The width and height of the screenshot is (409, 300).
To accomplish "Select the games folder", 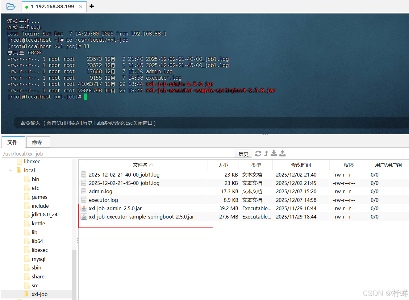I will (40, 197).
